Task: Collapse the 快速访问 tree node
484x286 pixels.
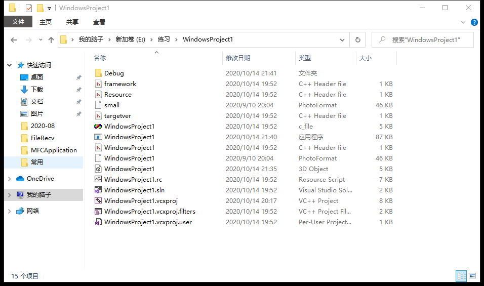Action: [x=10, y=65]
